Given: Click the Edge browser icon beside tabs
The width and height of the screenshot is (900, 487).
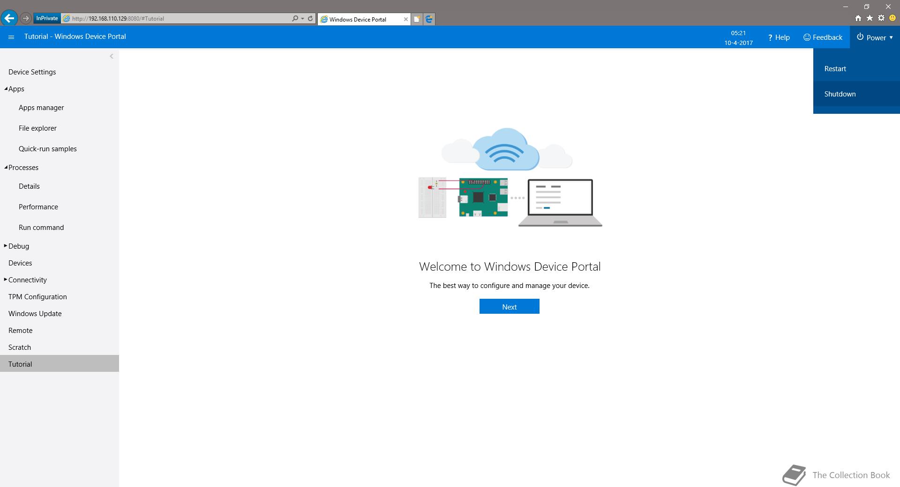Looking at the screenshot, I should (x=429, y=19).
